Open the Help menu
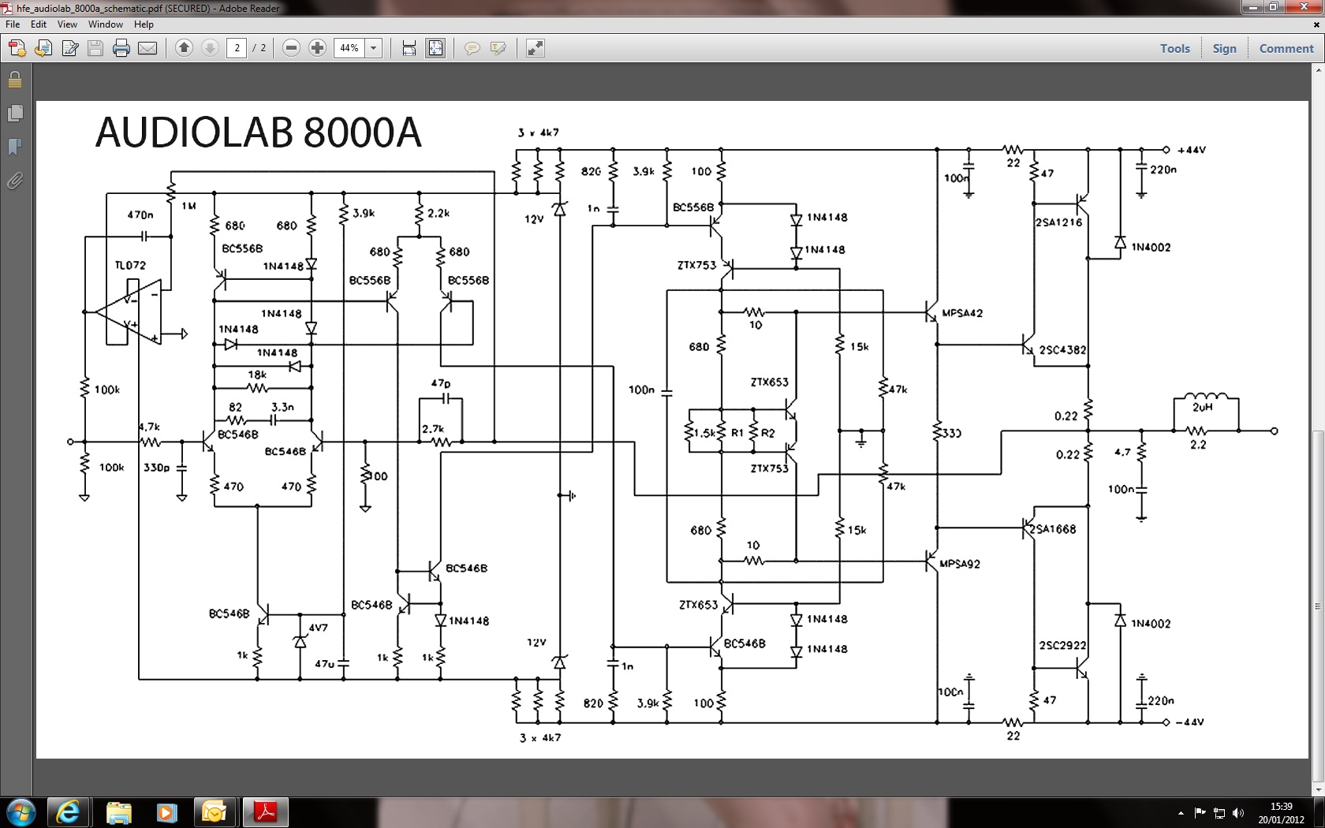 pyautogui.click(x=144, y=24)
